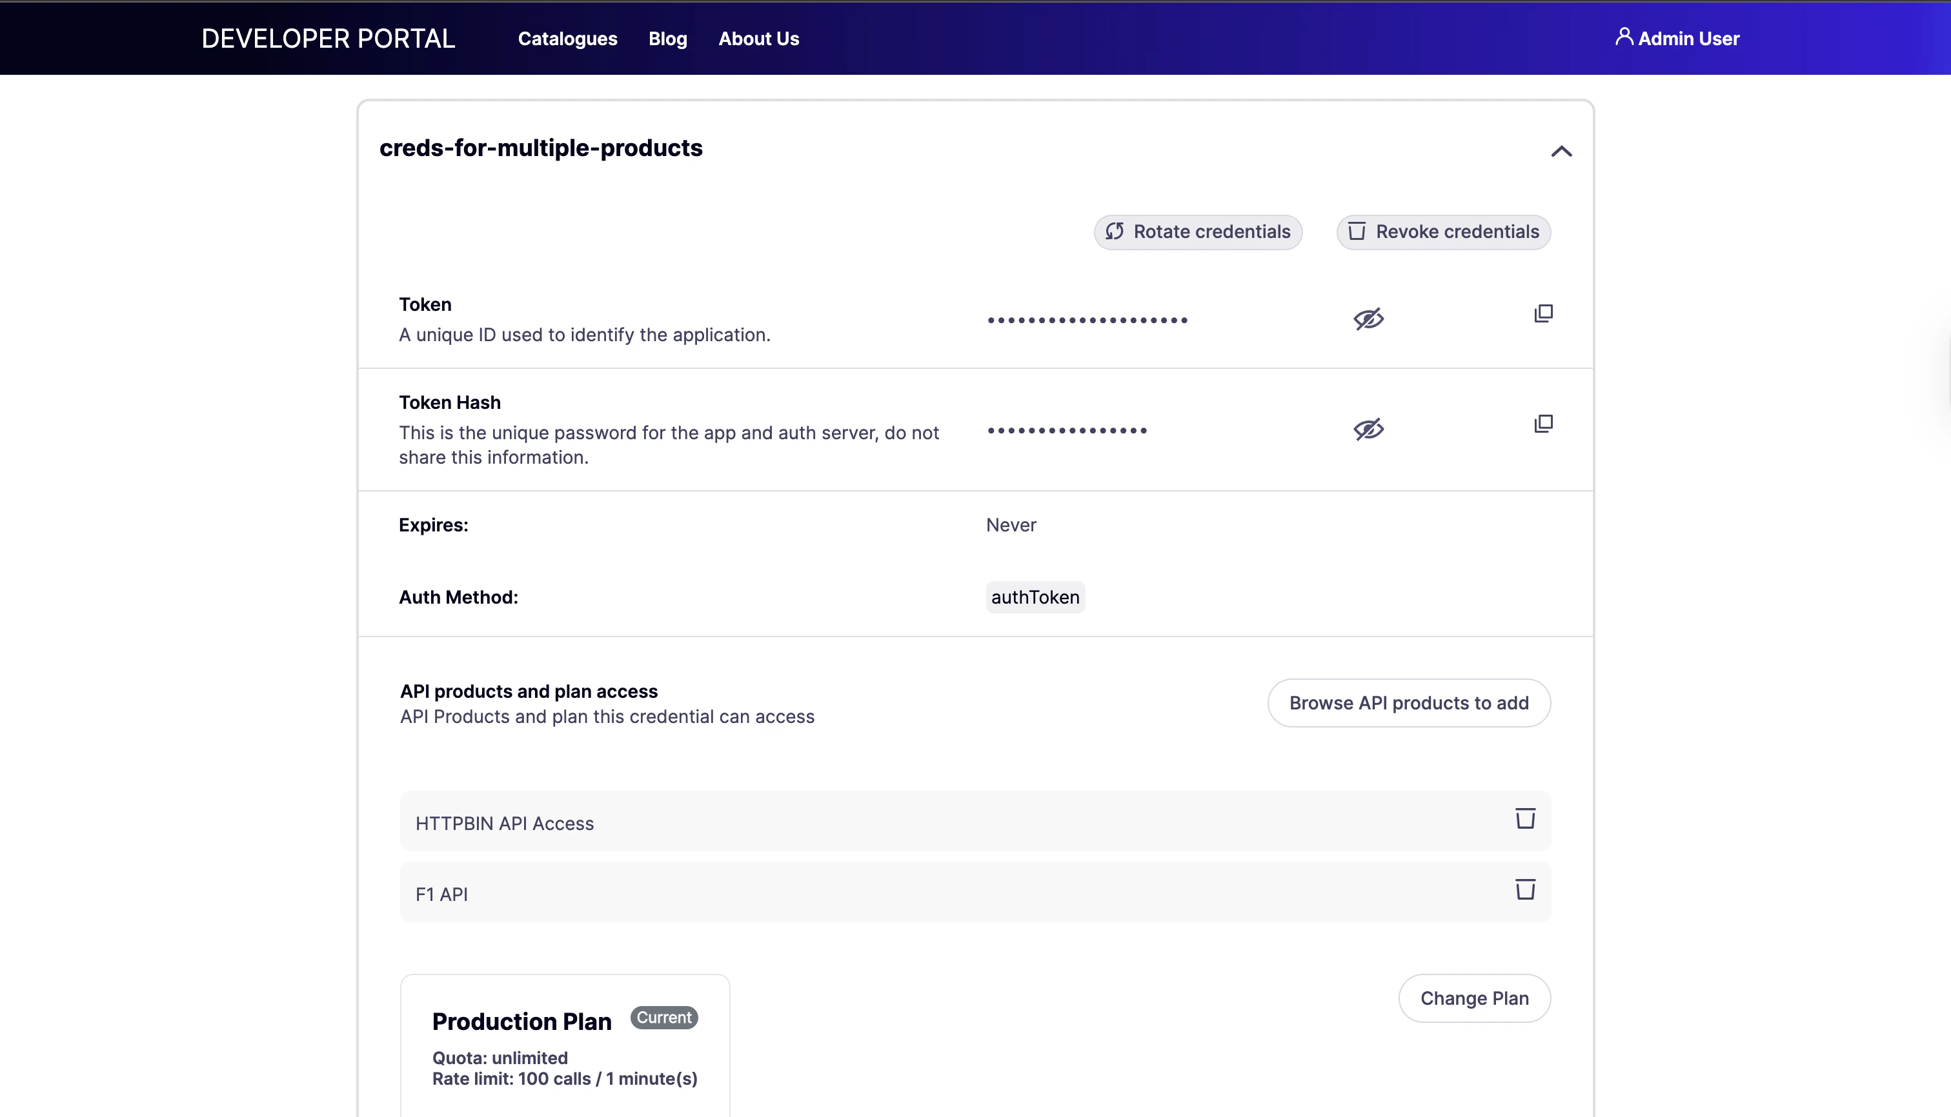This screenshot has width=1951, height=1117.
Task: Collapse the creds-for-multiple-products panel
Action: click(1562, 151)
